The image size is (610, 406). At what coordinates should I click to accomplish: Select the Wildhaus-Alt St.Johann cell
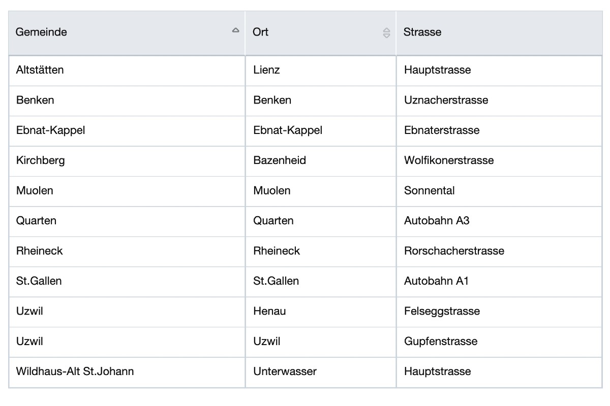tap(75, 371)
